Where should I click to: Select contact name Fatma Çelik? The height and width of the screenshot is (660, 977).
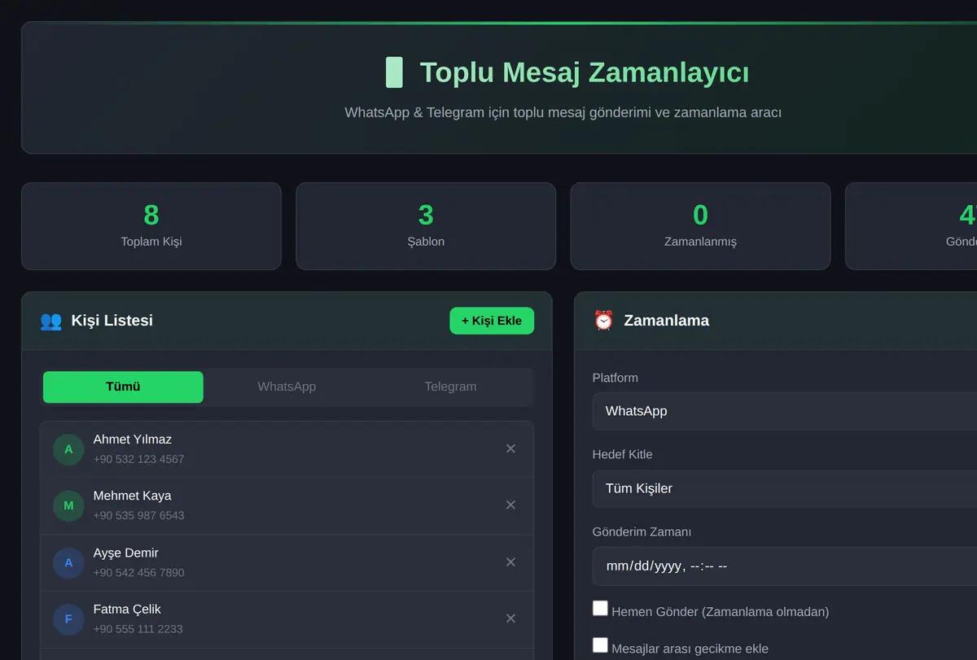tap(127, 610)
